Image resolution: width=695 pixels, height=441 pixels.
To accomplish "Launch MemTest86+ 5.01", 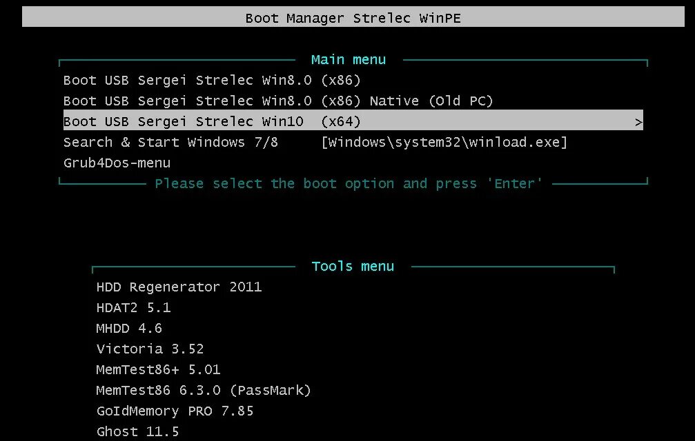I will (x=157, y=369).
